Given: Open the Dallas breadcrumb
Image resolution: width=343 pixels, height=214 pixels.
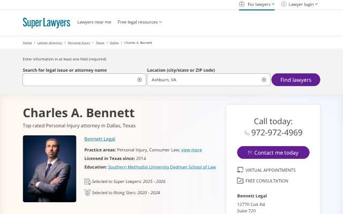Looking at the screenshot, I should coord(114,43).
